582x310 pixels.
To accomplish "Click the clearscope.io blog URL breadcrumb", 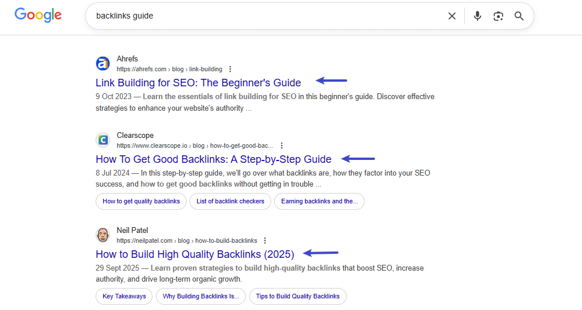I will pyautogui.click(x=195, y=146).
